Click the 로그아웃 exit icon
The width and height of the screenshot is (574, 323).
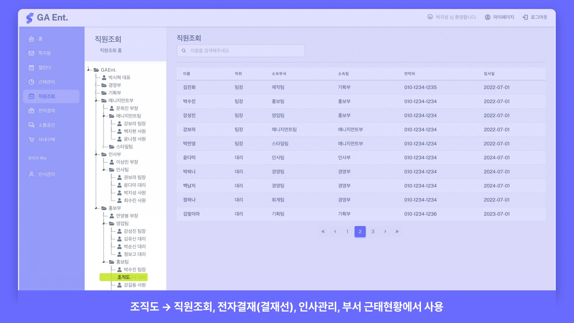point(525,17)
